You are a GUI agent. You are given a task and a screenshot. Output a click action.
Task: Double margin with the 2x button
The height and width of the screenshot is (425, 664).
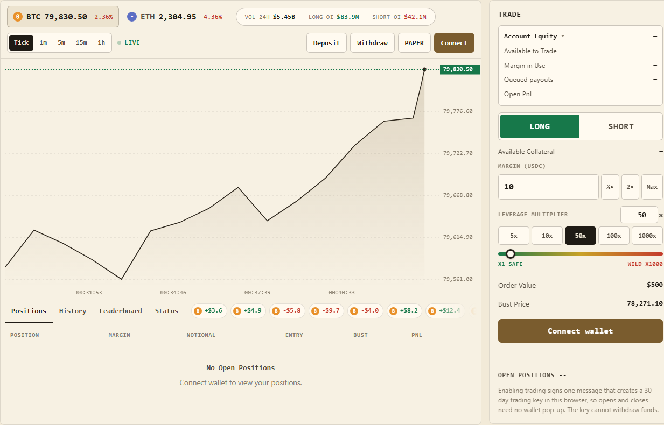630,187
